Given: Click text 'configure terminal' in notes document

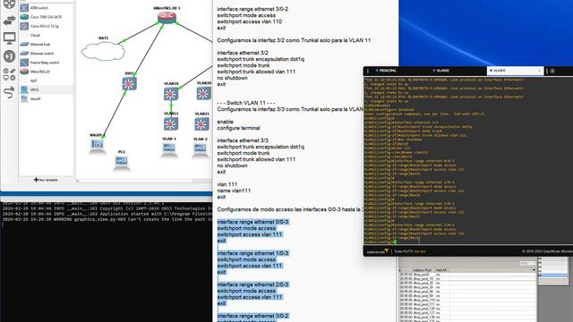Looking at the screenshot, I should [x=238, y=128].
